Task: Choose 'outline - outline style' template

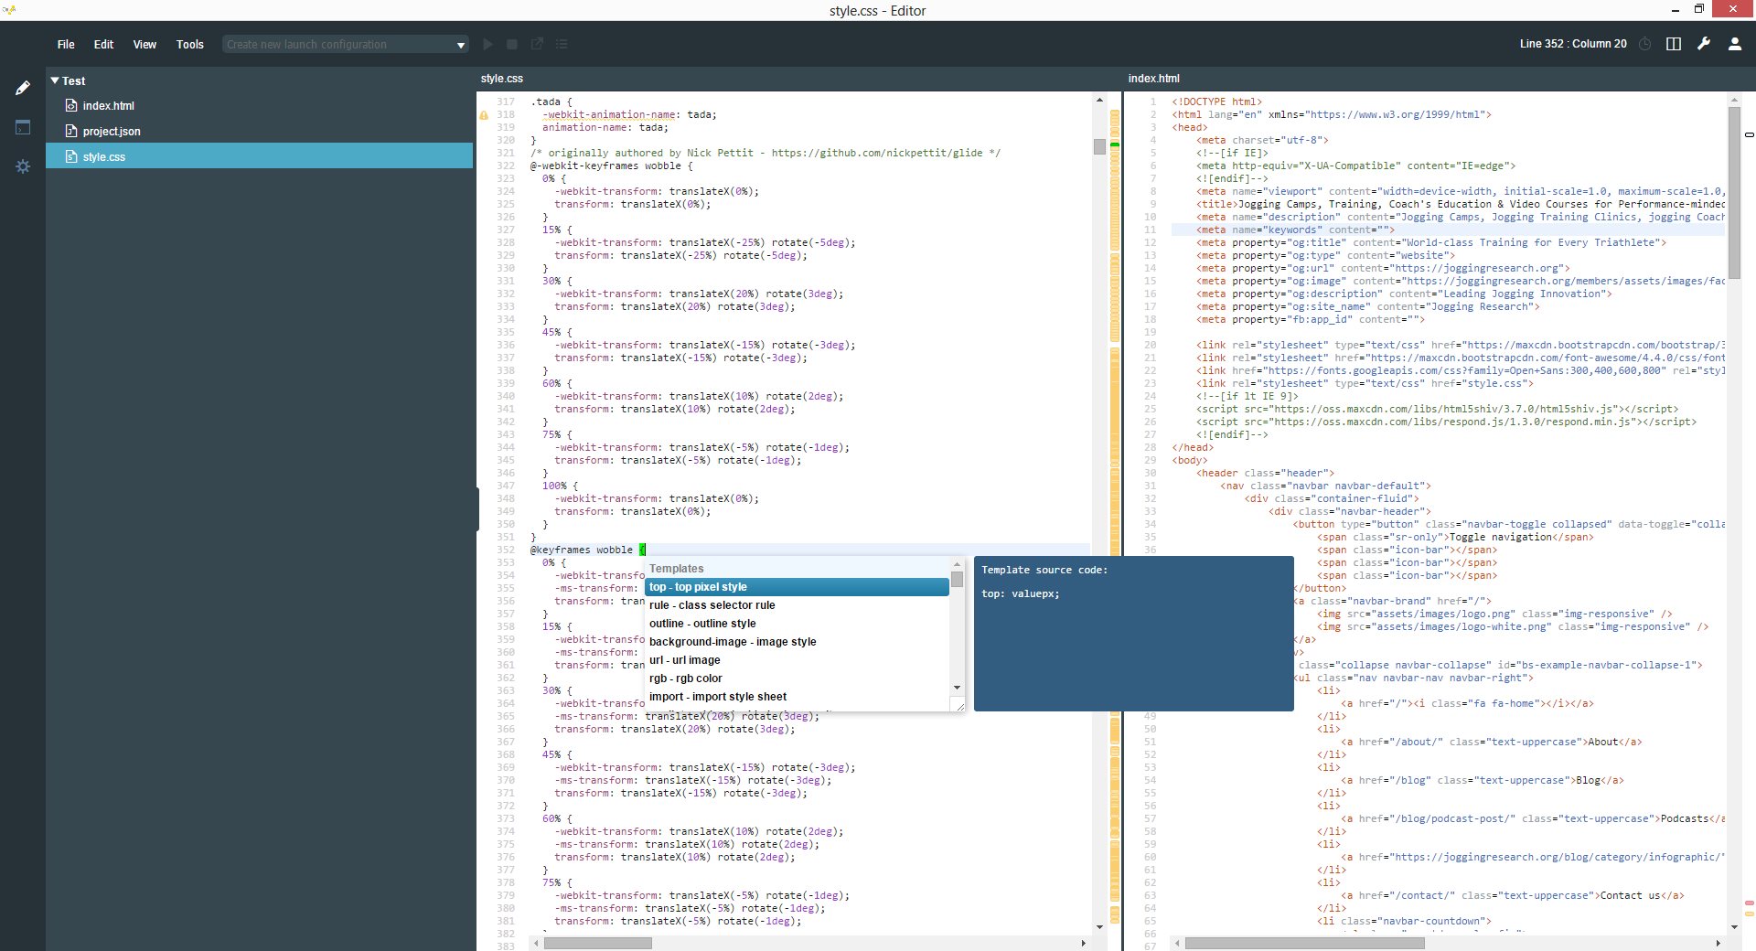Action: 702,624
